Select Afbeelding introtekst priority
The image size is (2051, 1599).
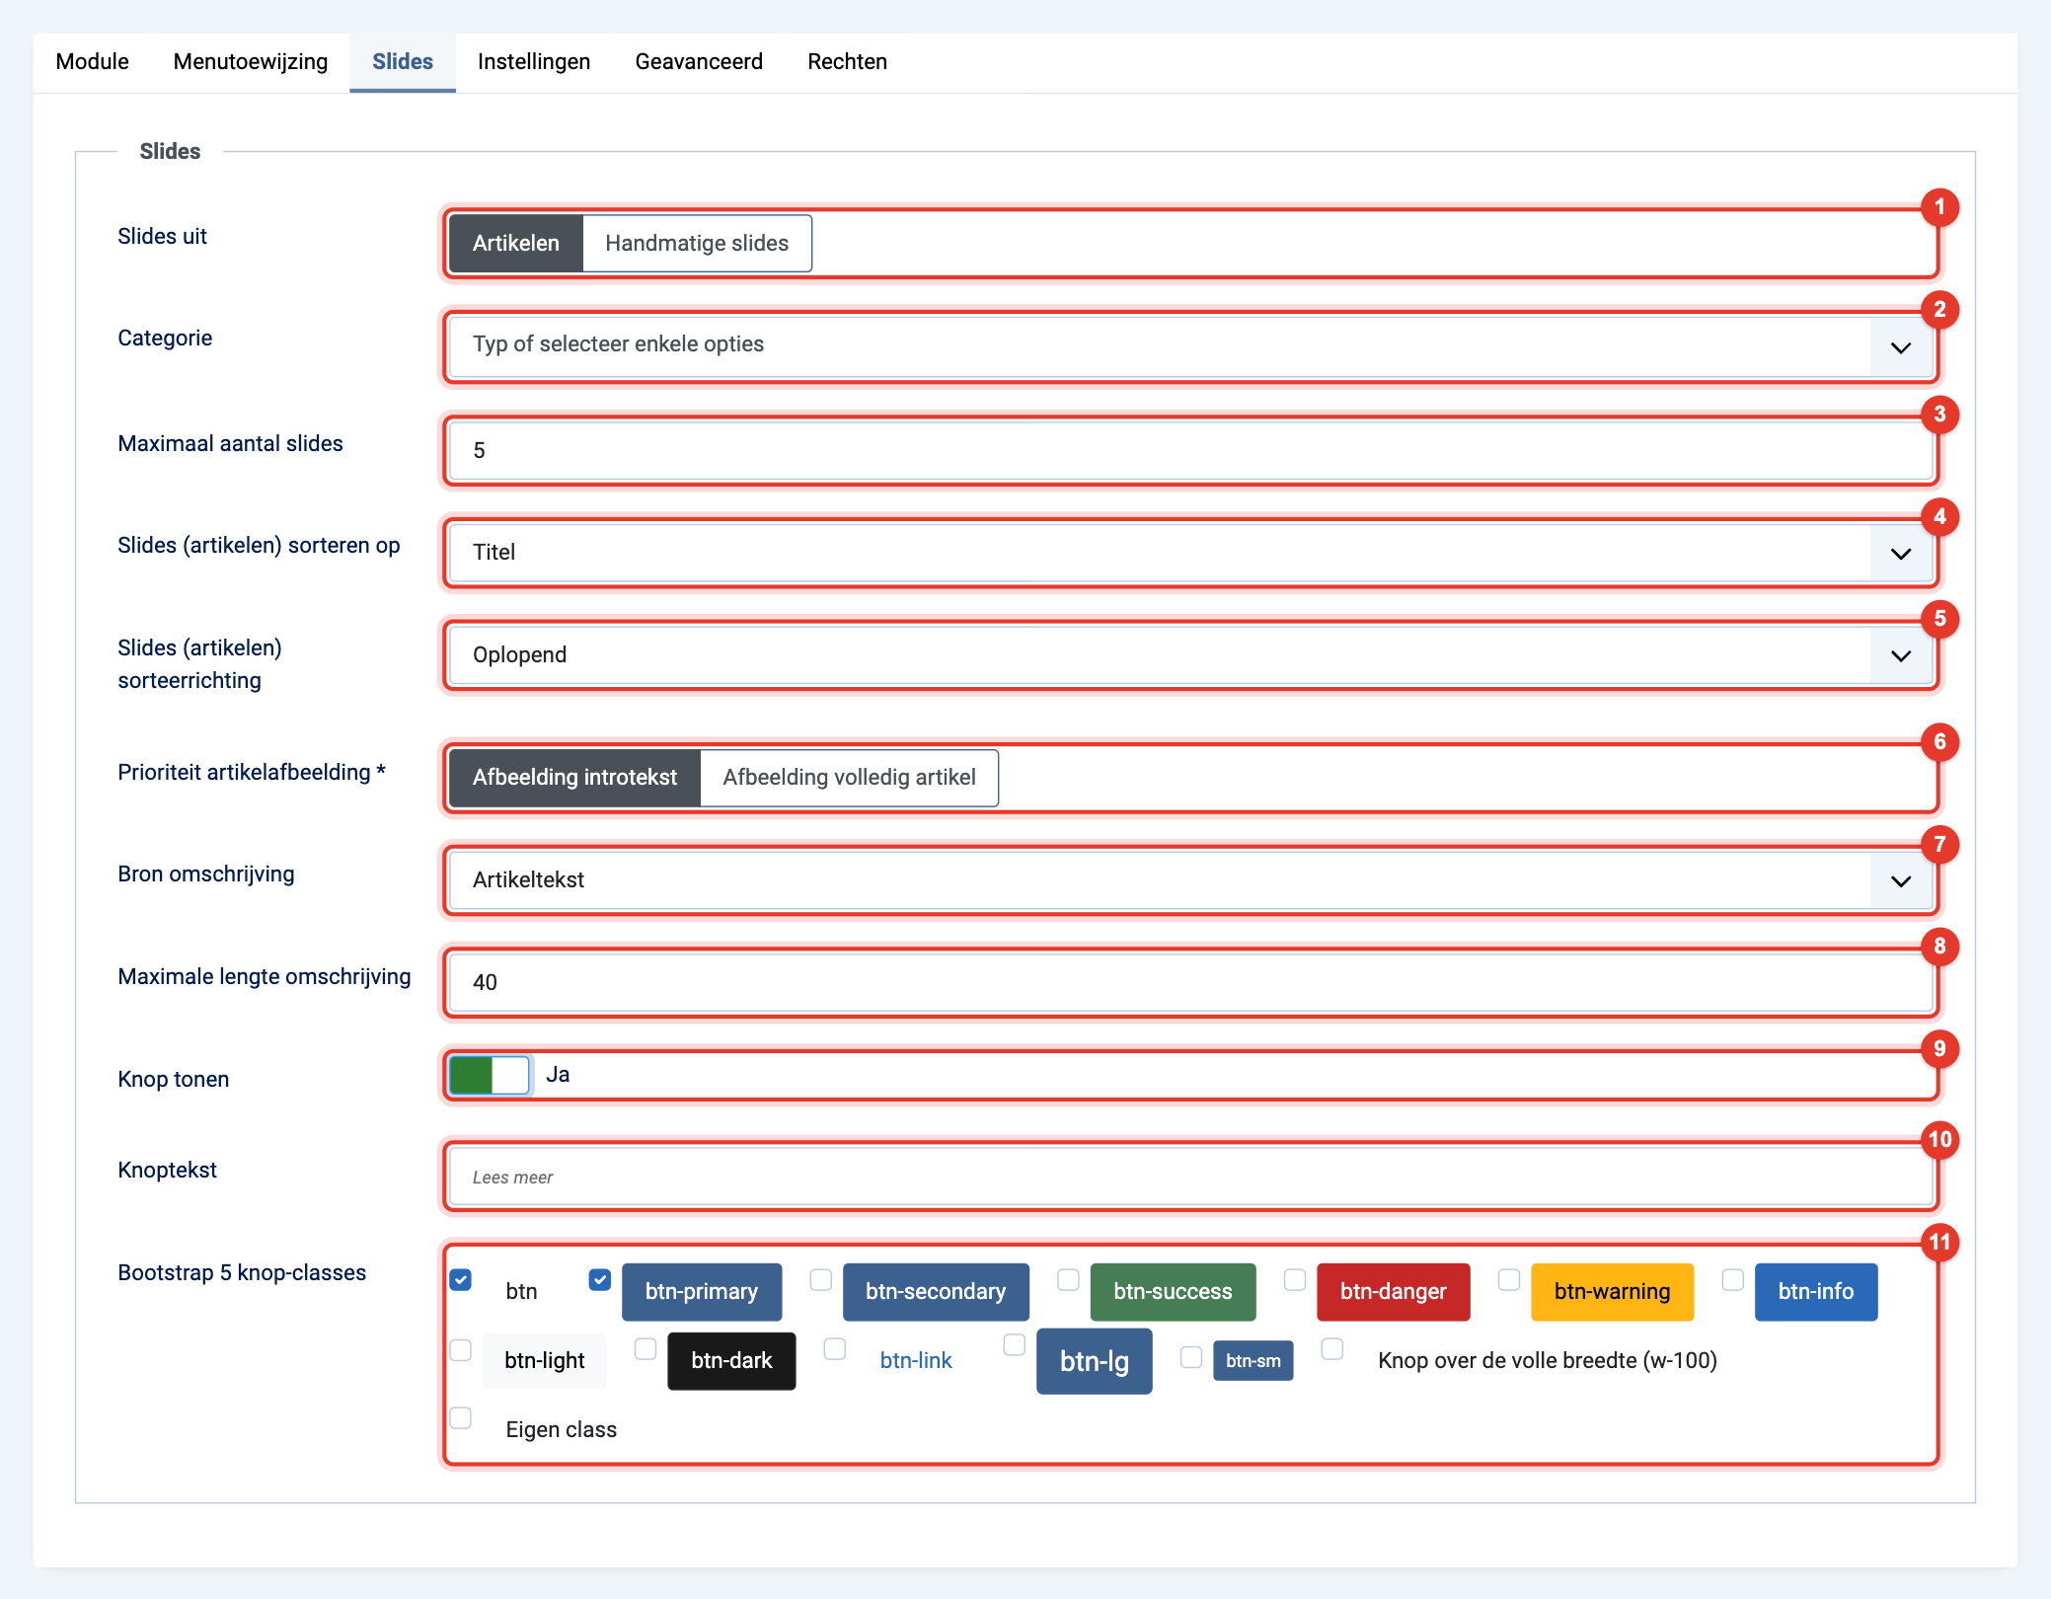click(x=574, y=778)
